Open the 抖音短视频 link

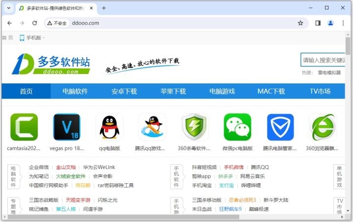click(204, 167)
